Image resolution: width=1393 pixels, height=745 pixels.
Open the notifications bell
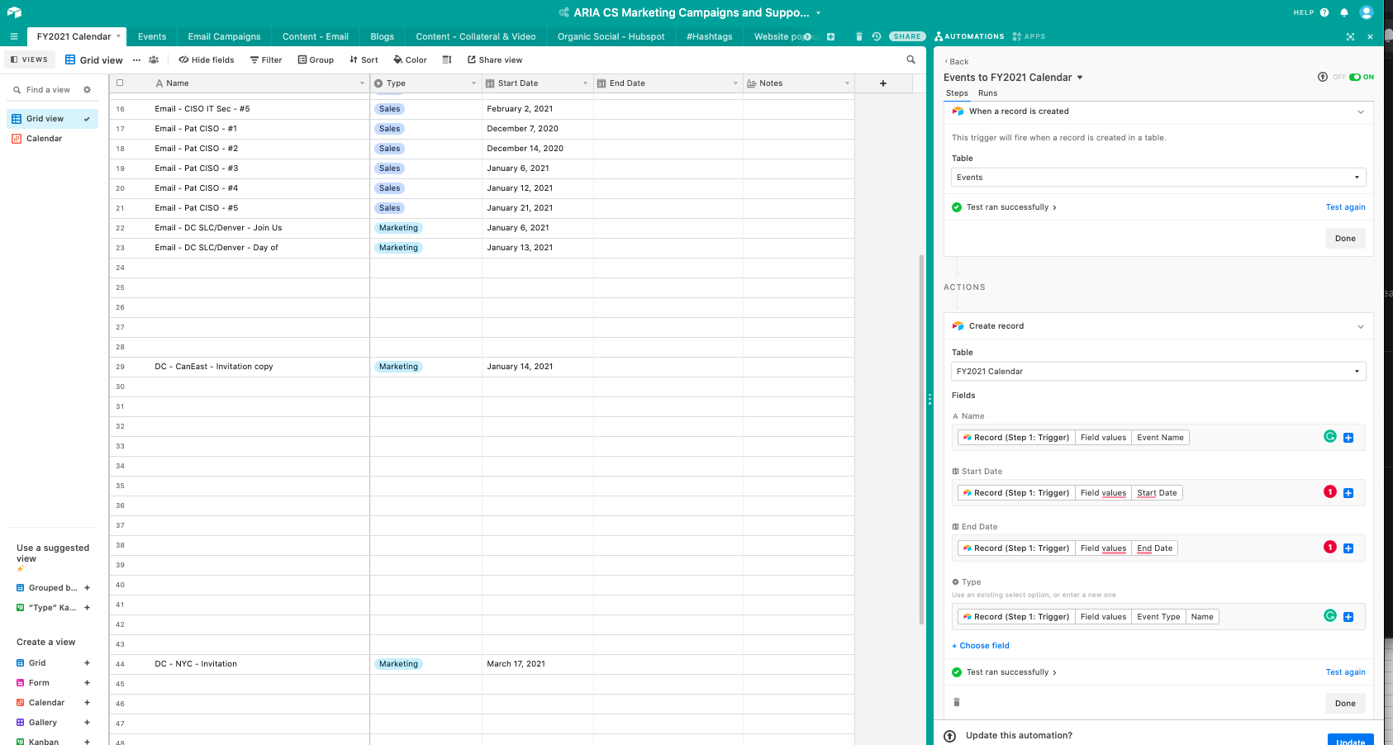point(1344,12)
